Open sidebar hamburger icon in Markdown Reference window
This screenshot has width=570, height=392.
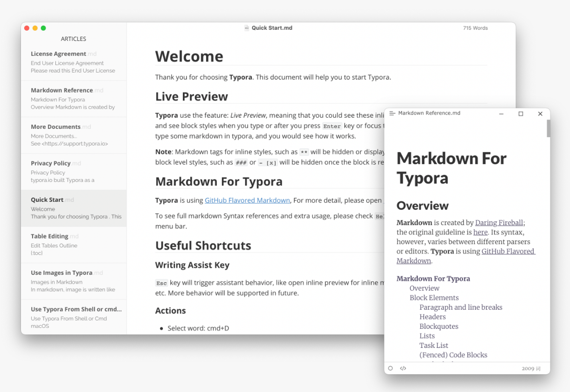point(392,113)
